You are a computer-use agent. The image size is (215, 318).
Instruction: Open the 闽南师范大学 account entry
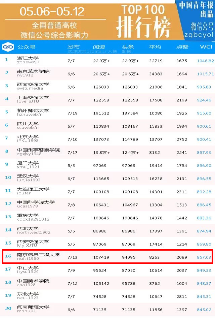coord(33,307)
